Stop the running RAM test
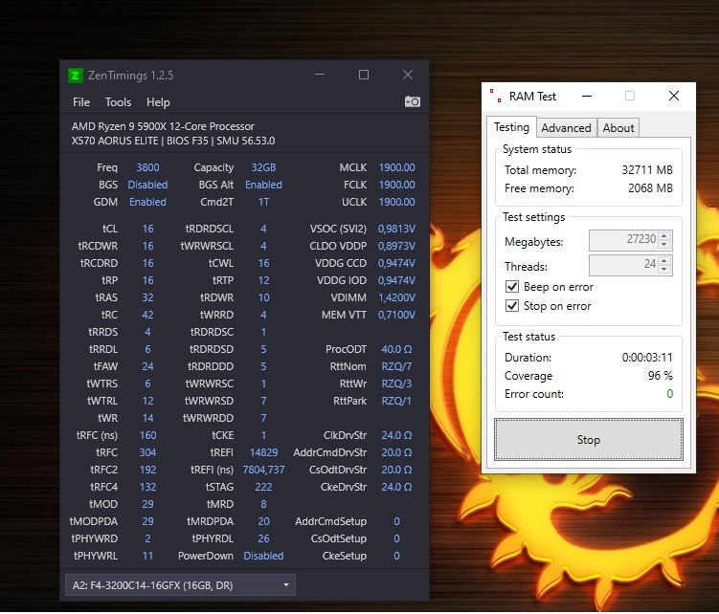Screen dimensions: 719x614 pyautogui.click(x=588, y=439)
